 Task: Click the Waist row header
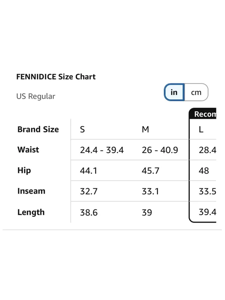pyautogui.click(x=28, y=150)
